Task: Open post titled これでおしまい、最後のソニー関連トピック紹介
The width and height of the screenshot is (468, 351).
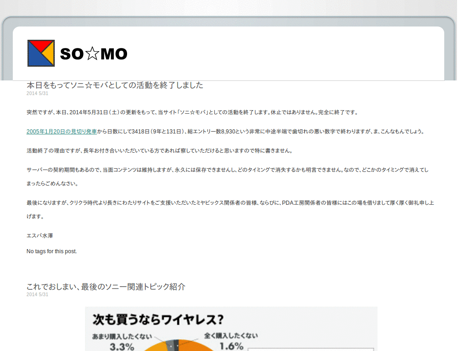Action: pyautogui.click(x=106, y=287)
